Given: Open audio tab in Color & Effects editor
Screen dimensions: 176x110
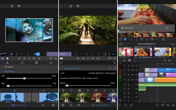Looking at the screenshot, I should [79, 105].
